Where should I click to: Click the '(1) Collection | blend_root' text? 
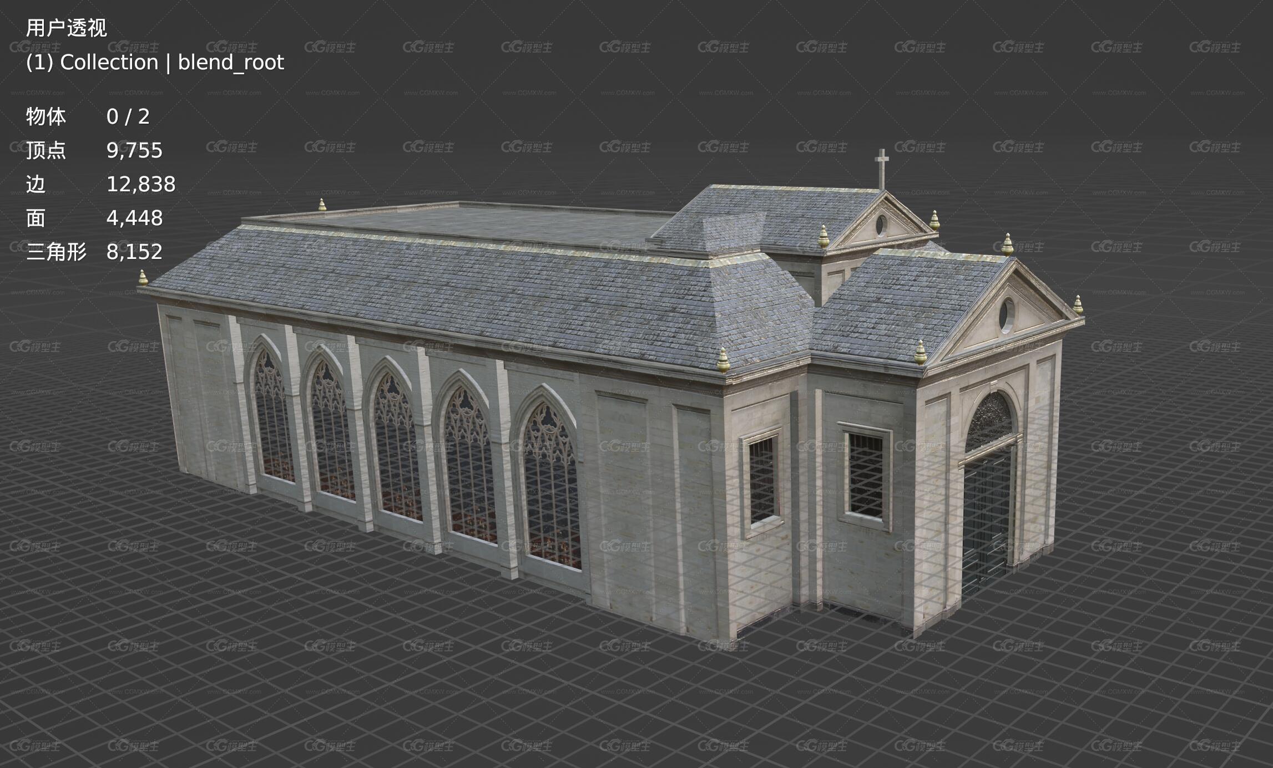pyautogui.click(x=155, y=62)
